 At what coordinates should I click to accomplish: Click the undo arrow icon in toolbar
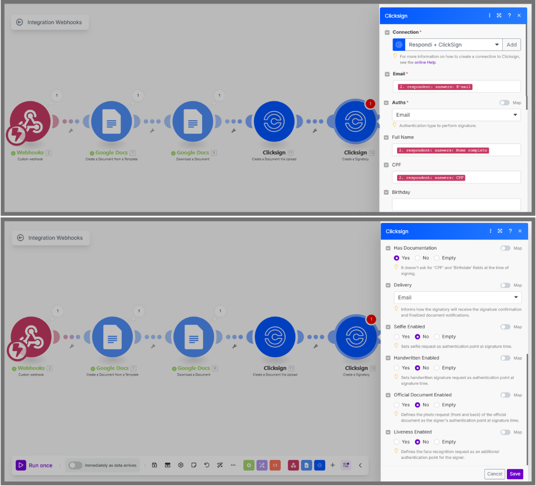click(x=207, y=465)
